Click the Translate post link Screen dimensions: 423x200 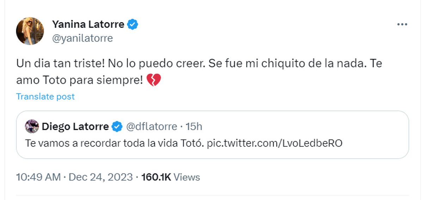(x=45, y=97)
